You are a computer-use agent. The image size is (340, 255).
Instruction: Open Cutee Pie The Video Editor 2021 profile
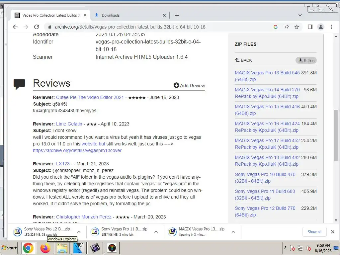[x=90, y=97]
